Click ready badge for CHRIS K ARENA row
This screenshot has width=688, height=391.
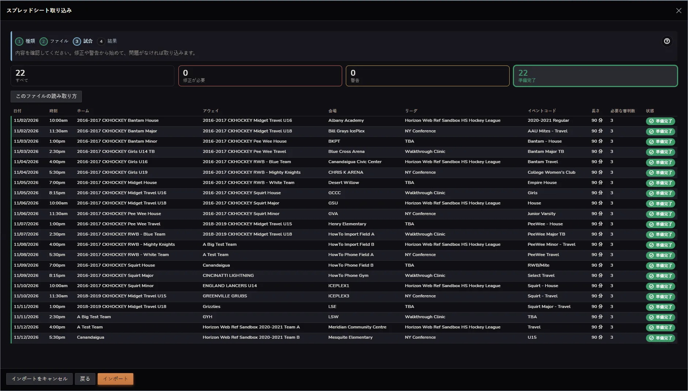(660, 173)
